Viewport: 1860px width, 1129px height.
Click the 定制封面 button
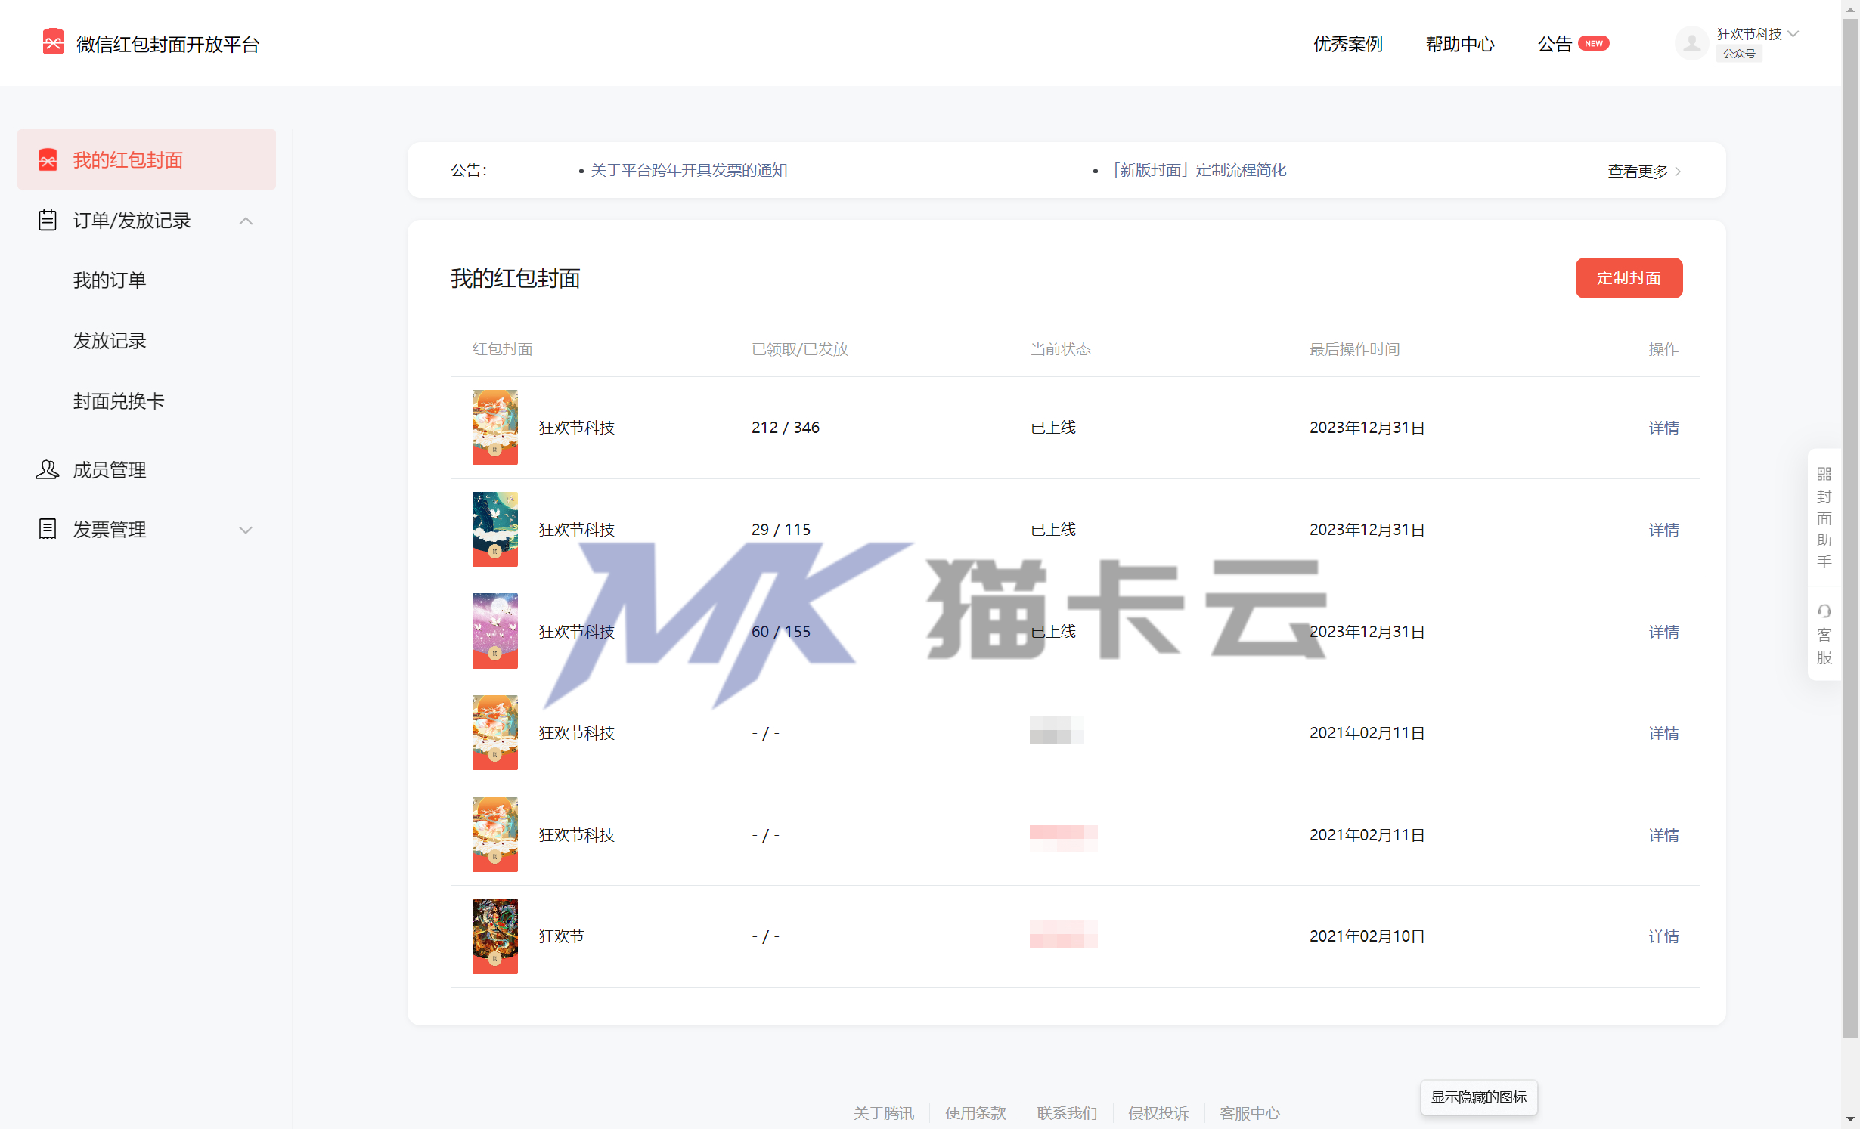(x=1629, y=278)
